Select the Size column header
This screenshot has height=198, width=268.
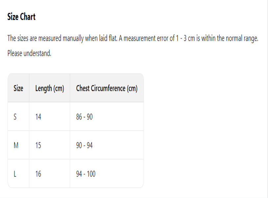pyautogui.click(x=18, y=88)
